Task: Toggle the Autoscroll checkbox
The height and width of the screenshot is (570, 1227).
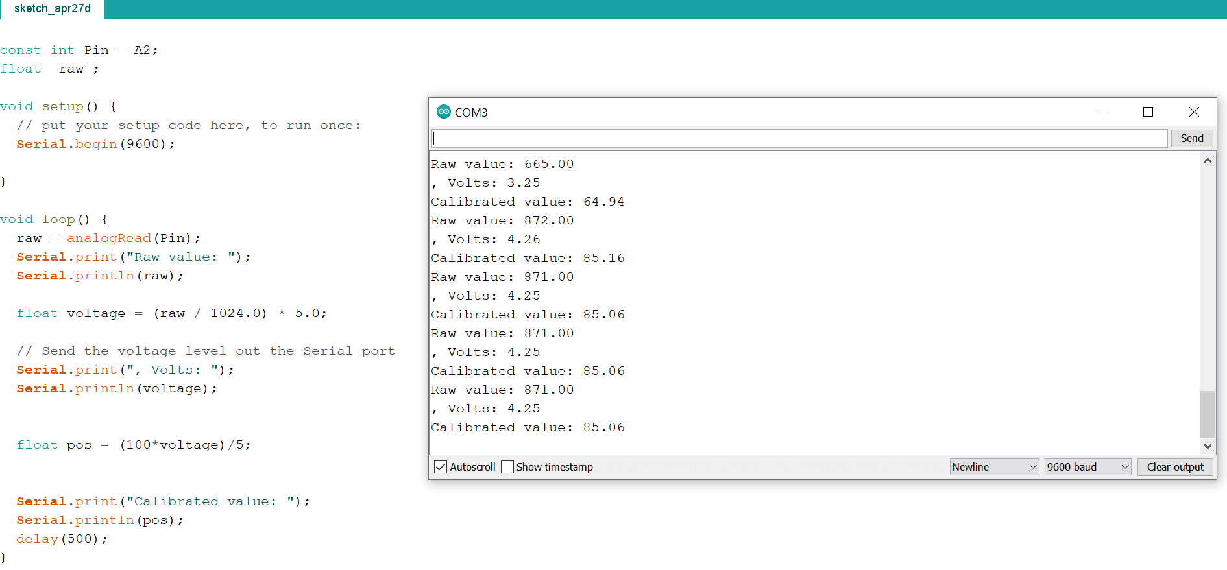Action: (441, 467)
